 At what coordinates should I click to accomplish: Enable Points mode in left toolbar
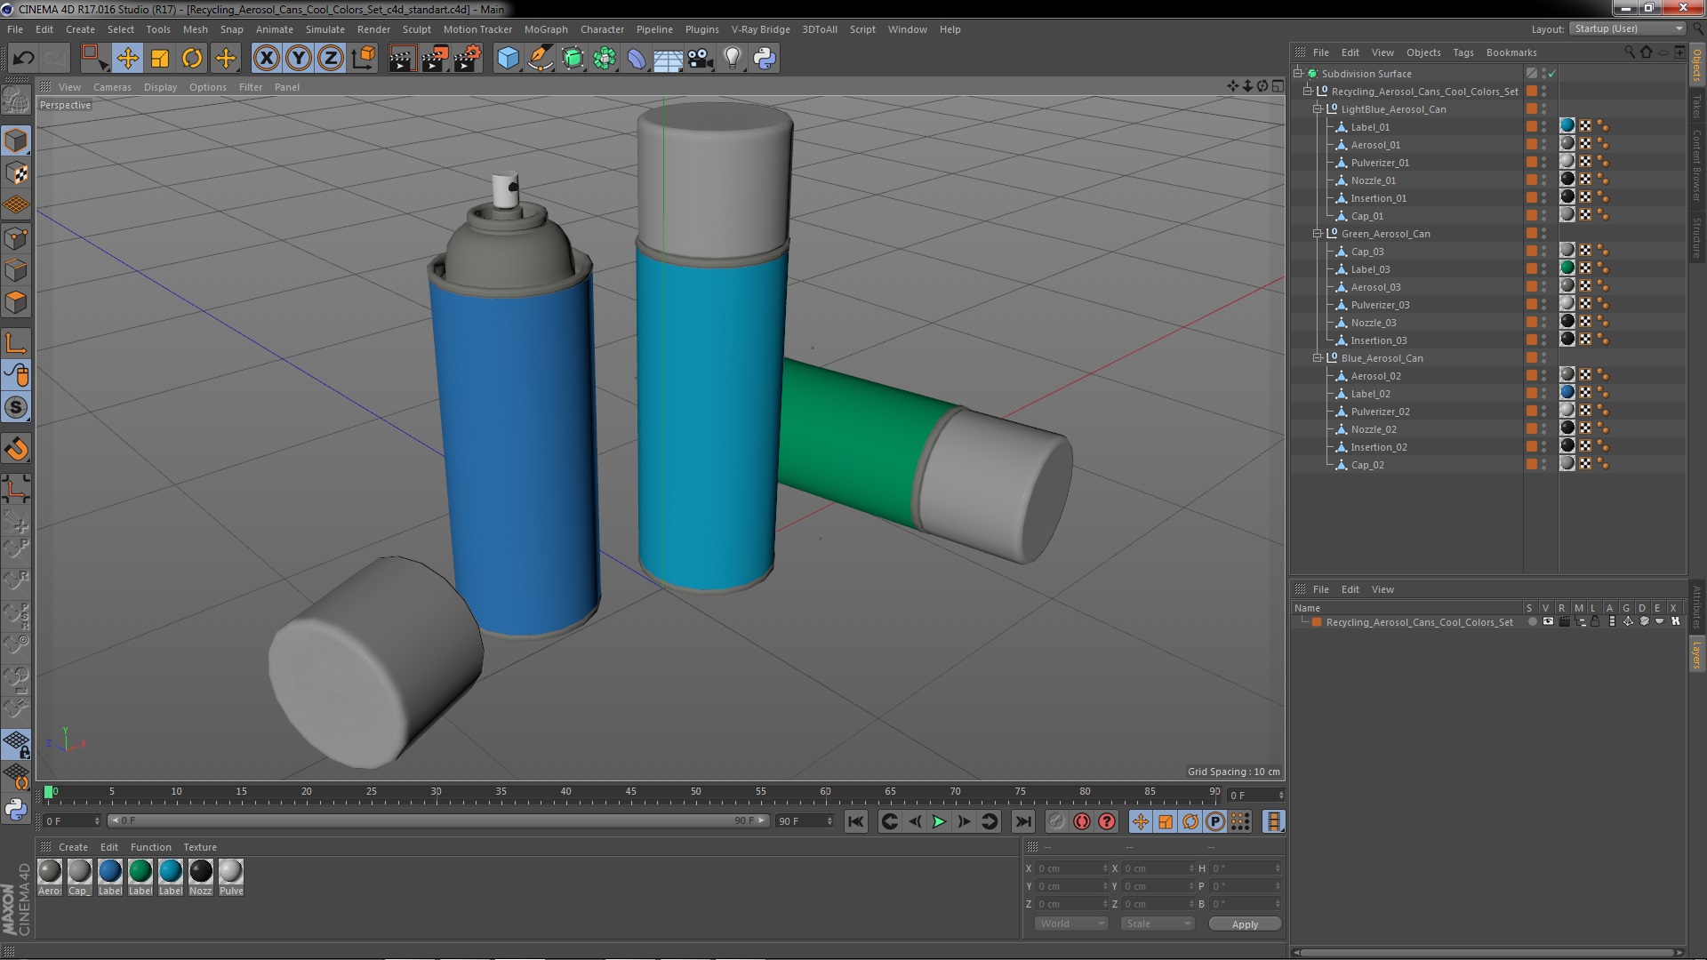coord(16,238)
